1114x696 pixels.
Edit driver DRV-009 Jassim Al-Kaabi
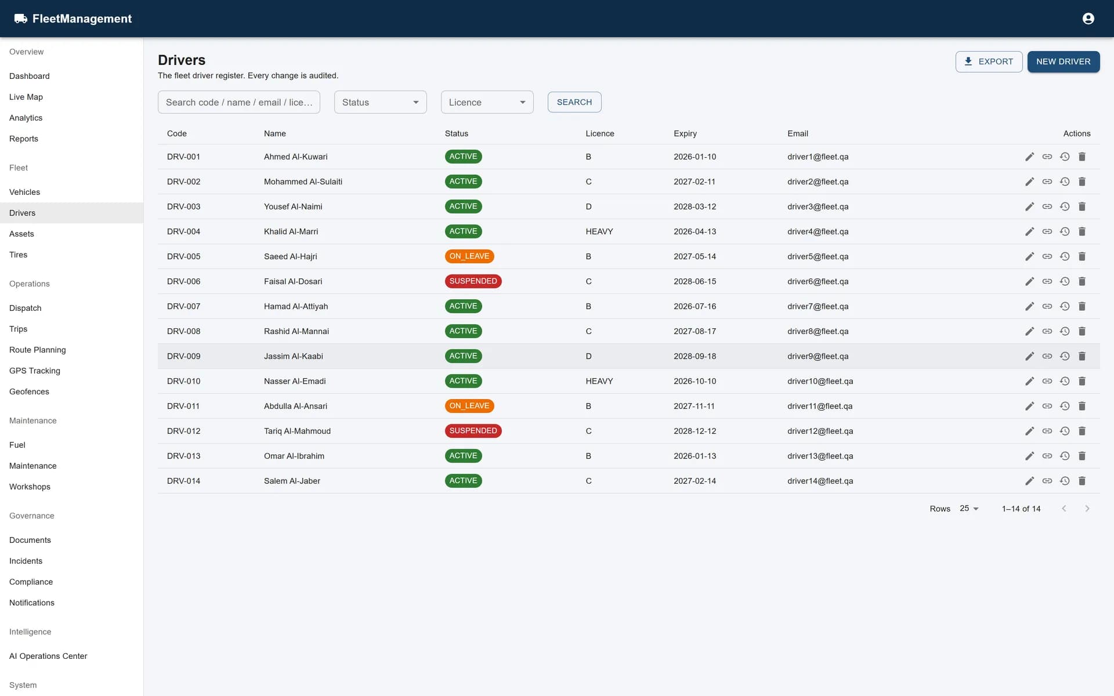1029,356
